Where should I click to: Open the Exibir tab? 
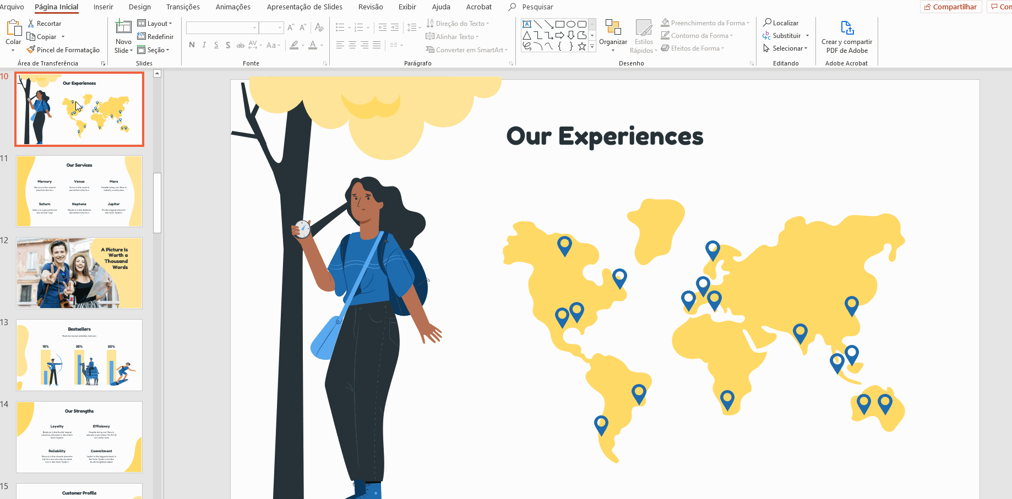point(407,7)
